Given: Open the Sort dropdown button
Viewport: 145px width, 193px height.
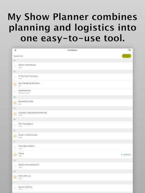Looking at the screenshot, I should point(126,56).
